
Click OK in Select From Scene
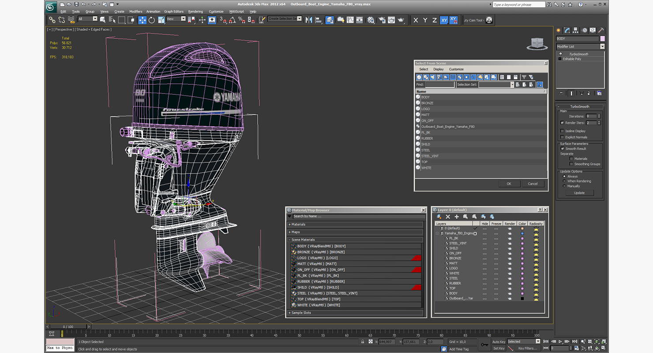click(x=509, y=184)
